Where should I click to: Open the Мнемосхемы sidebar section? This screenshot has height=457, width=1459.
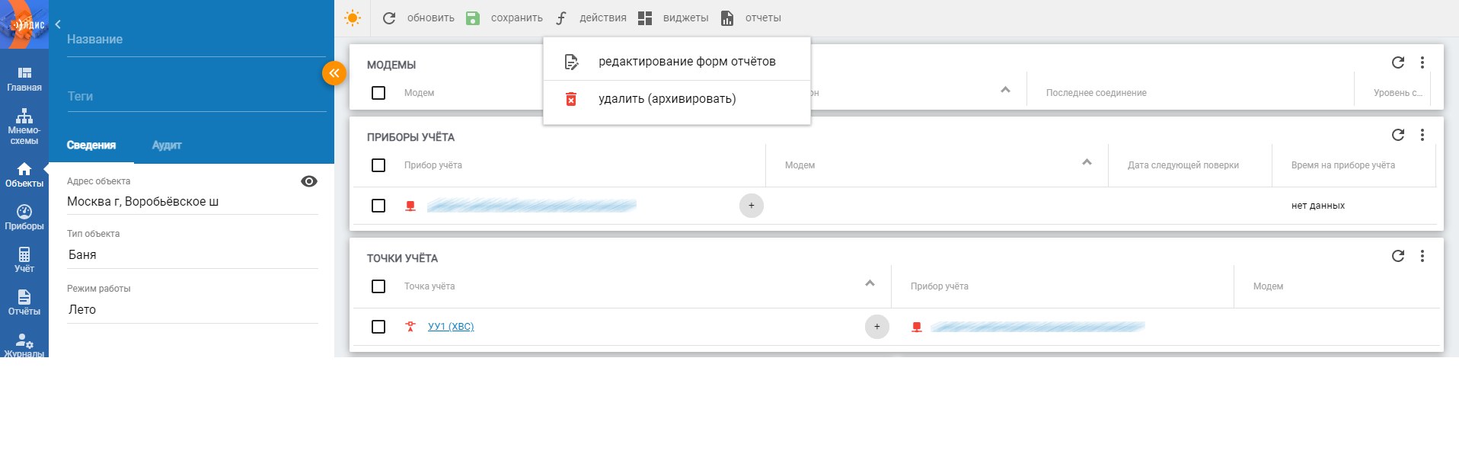pyautogui.click(x=24, y=126)
